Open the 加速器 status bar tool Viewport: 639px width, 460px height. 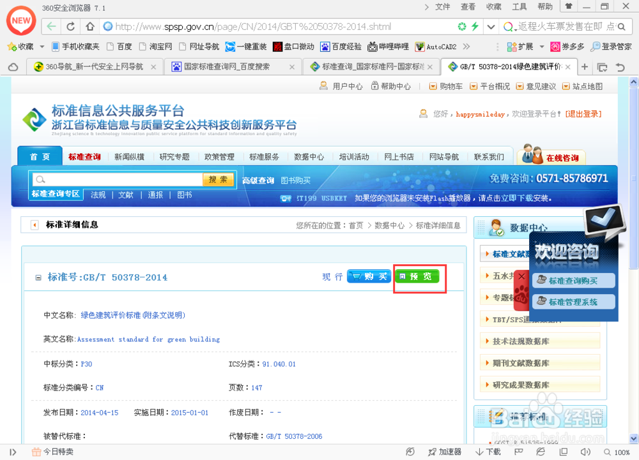point(445,452)
